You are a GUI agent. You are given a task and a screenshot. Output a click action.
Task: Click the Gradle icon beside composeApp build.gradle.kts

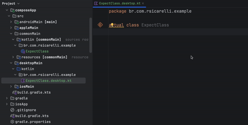pos(14,92)
